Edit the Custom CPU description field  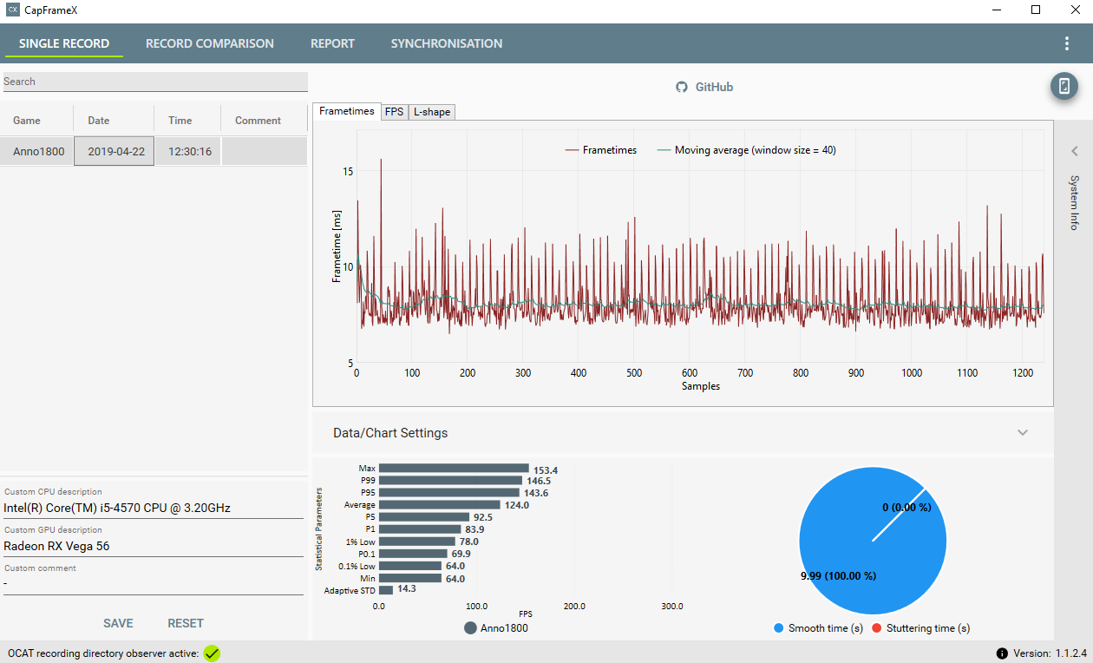[x=153, y=508]
